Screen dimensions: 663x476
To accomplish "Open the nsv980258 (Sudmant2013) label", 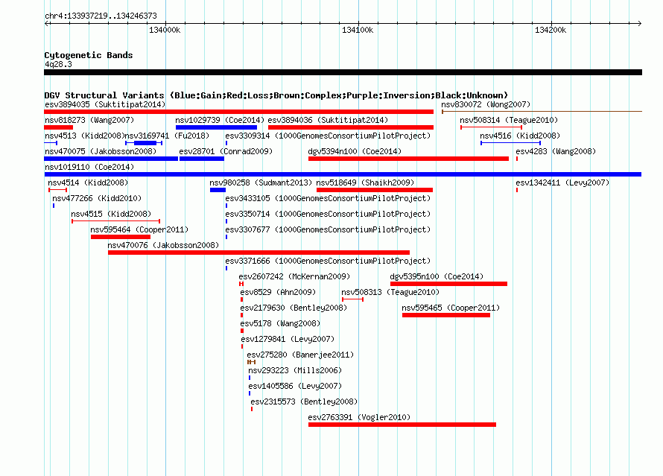I will click(261, 183).
